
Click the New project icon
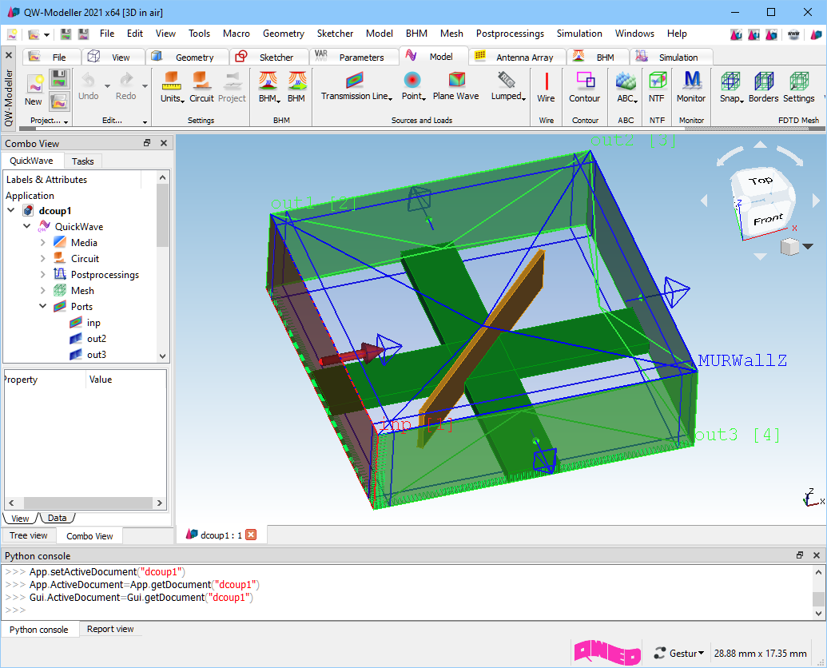[x=35, y=83]
